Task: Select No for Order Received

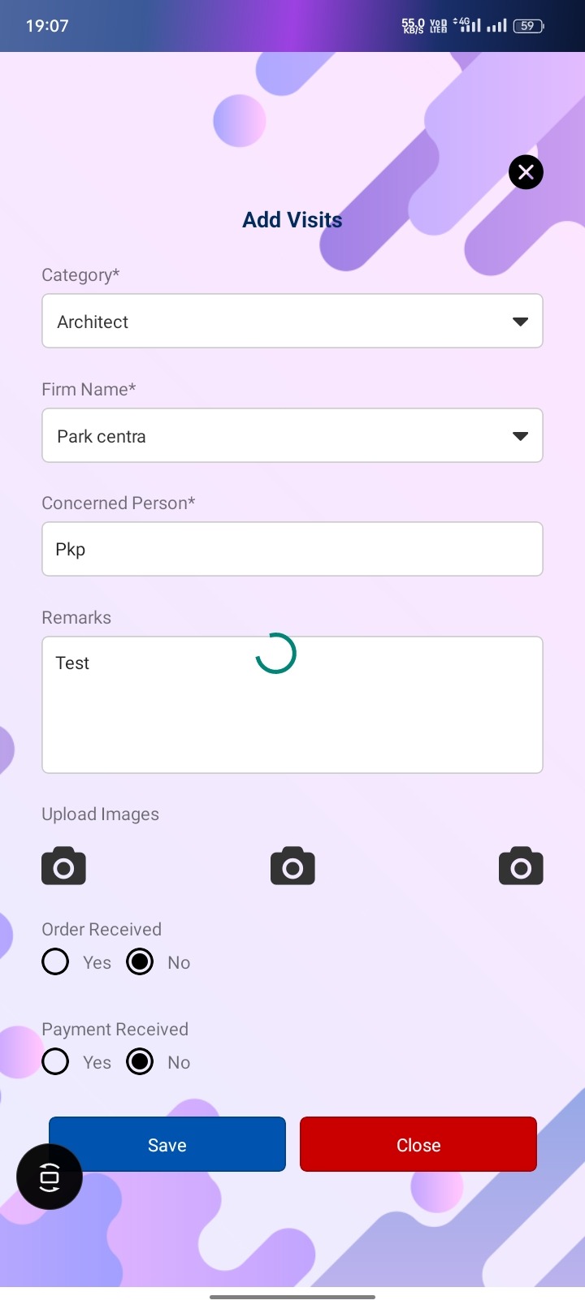Action: (140, 962)
